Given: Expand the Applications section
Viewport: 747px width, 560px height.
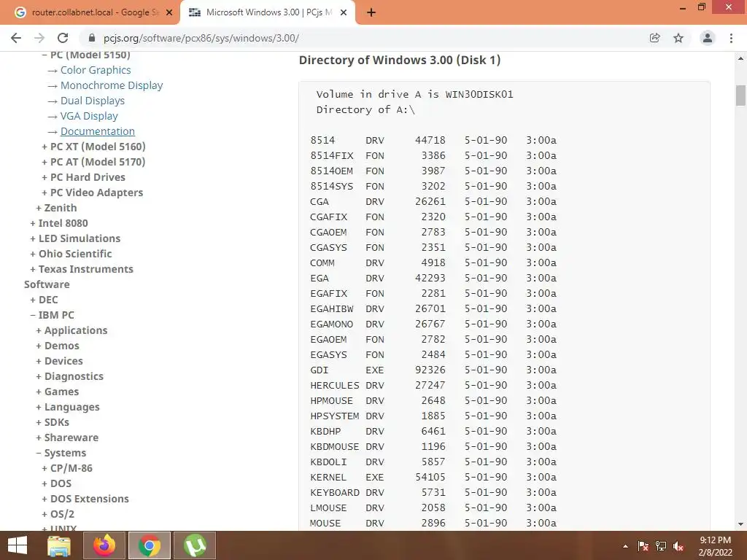Looking at the screenshot, I should (x=71, y=330).
